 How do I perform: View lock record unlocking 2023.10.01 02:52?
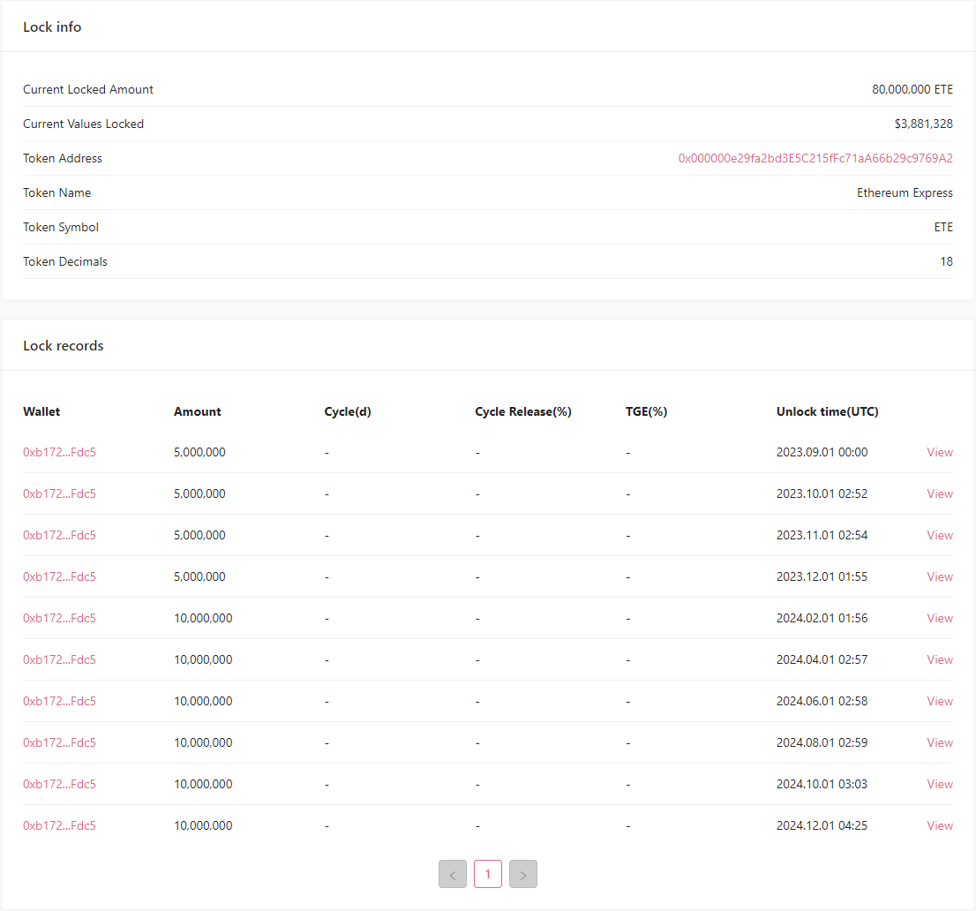[x=940, y=493]
